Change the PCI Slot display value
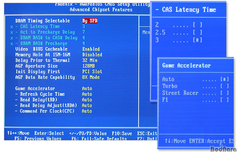The height and width of the screenshot is (153, 238). tap(92, 72)
